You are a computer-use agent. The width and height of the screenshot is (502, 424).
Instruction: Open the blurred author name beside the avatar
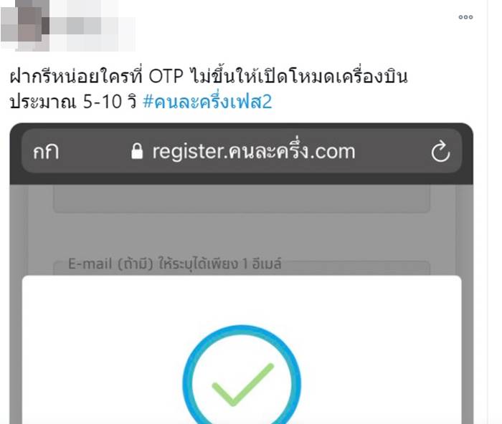tap(93, 26)
